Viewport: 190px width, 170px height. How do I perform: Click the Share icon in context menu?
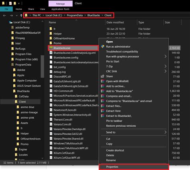[103, 76]
